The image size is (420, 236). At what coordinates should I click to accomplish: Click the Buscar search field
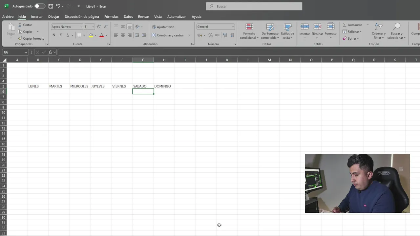[254, 6]
